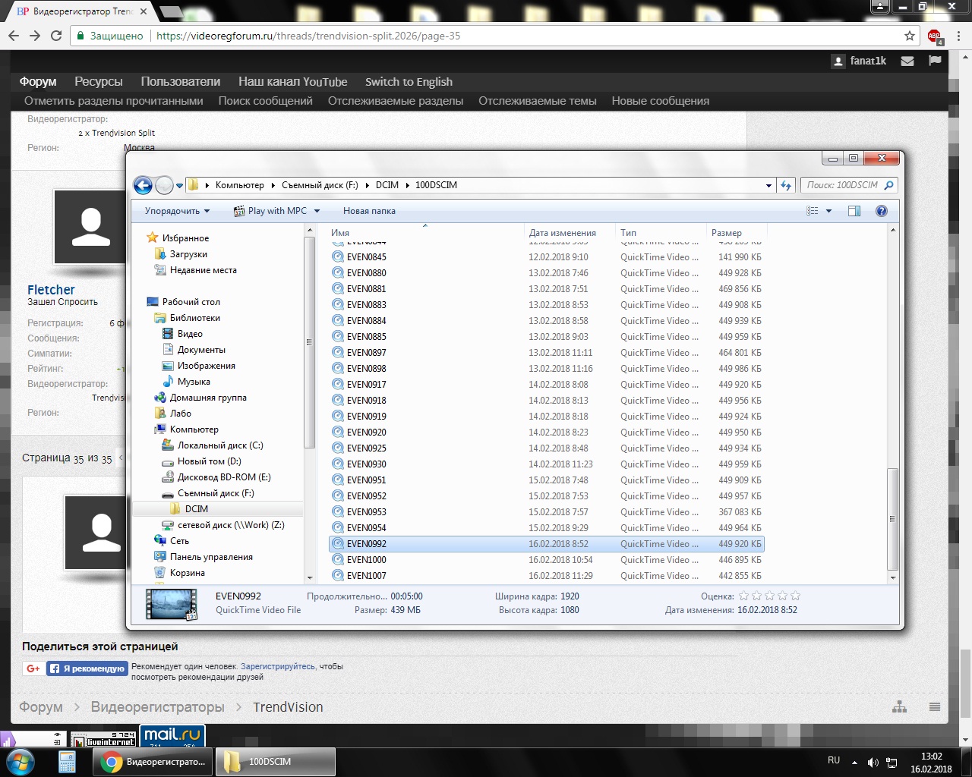The image size is (972, 777).
Task: Select 'Локальный диск (C:)' in navigation tree
Action: [x=220, y=445]
